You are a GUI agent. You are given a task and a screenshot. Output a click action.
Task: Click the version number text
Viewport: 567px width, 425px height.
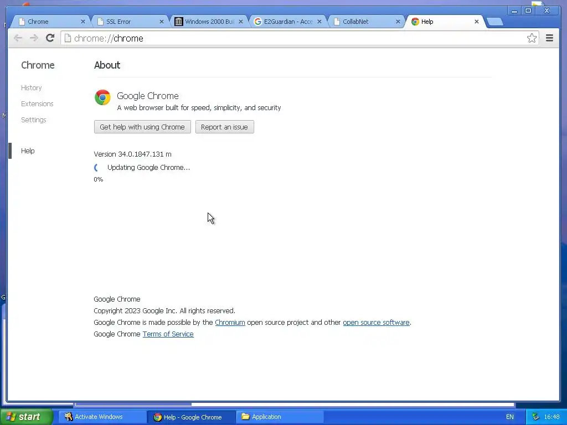click(x=133, y=154)
